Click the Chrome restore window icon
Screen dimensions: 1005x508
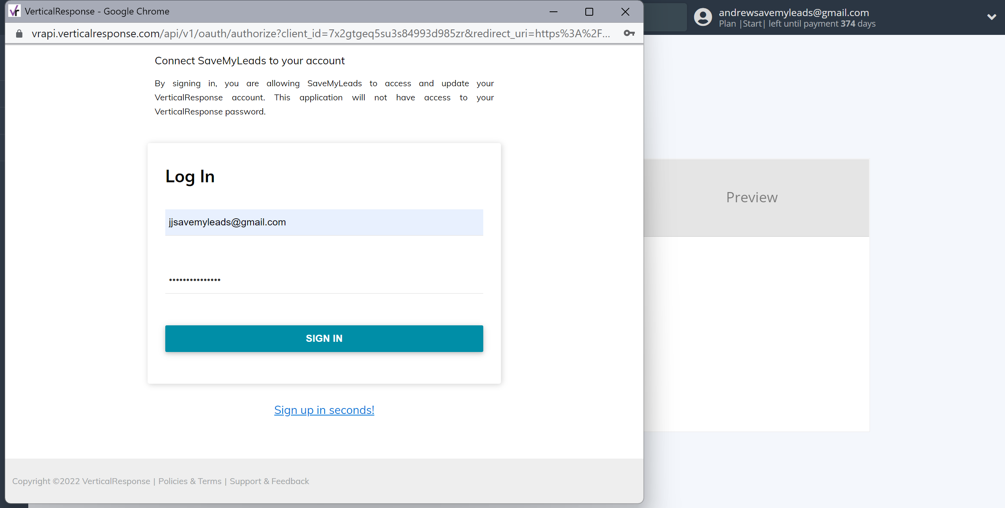(x=589, y=11)
